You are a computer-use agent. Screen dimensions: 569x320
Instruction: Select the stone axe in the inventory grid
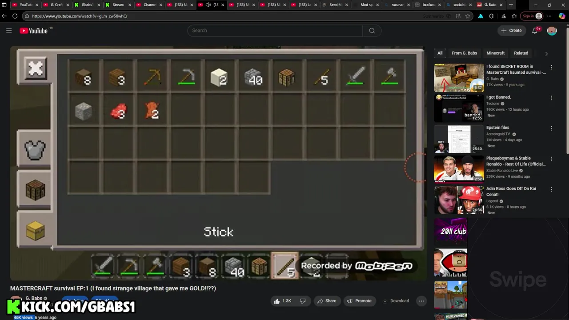[389, 77]
